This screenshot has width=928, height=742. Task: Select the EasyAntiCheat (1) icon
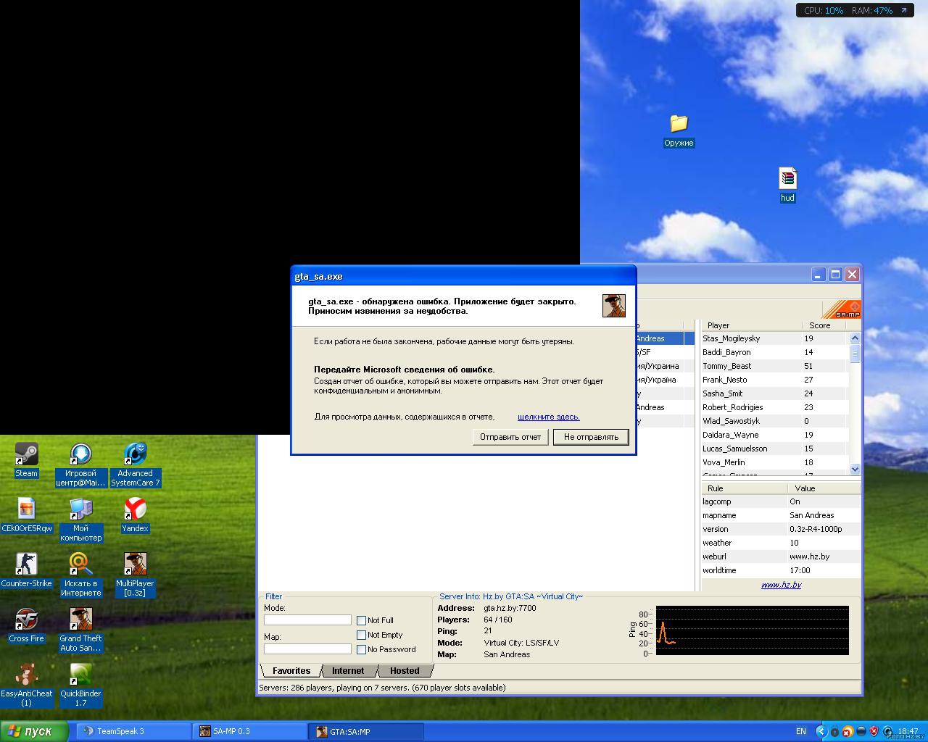[27, 685]
